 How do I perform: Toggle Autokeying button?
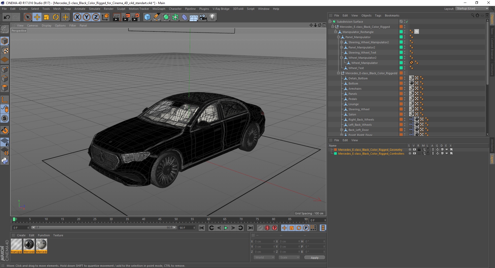coord(267,228)
